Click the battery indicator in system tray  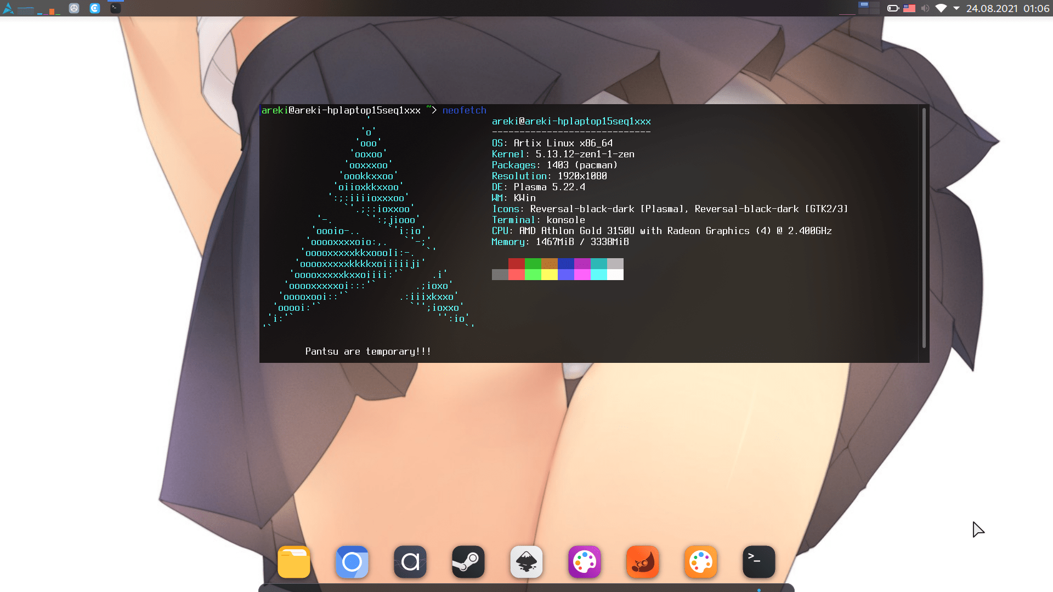pos(893,8)
